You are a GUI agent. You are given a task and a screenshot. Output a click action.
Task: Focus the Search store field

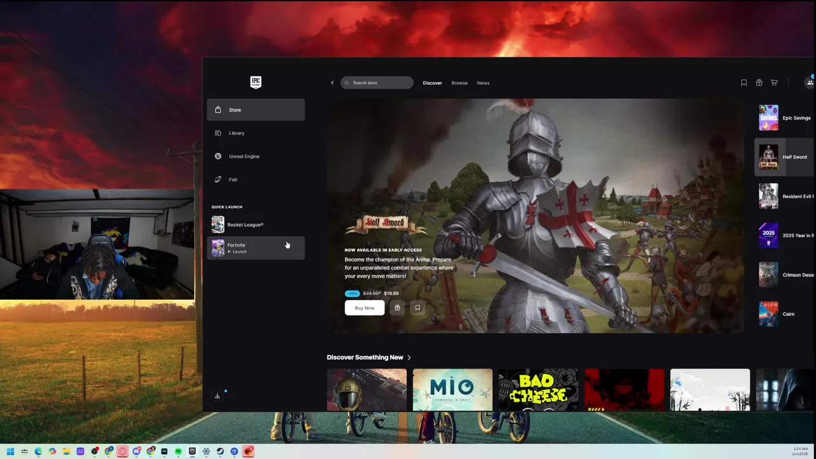click(x=377, y=83)
